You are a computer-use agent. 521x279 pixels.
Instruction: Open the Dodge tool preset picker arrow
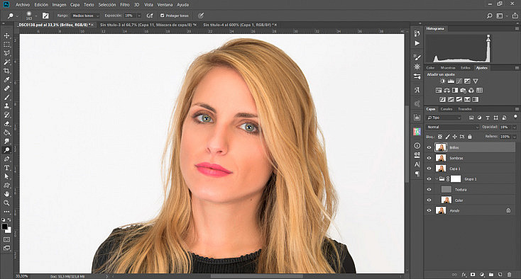click(17, 16)
